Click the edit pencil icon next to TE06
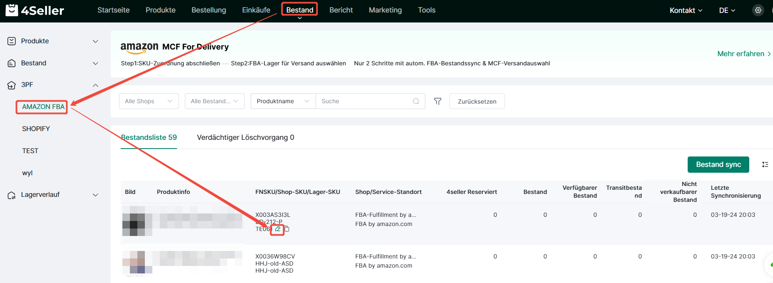The image size is (773, 283). 278,229
